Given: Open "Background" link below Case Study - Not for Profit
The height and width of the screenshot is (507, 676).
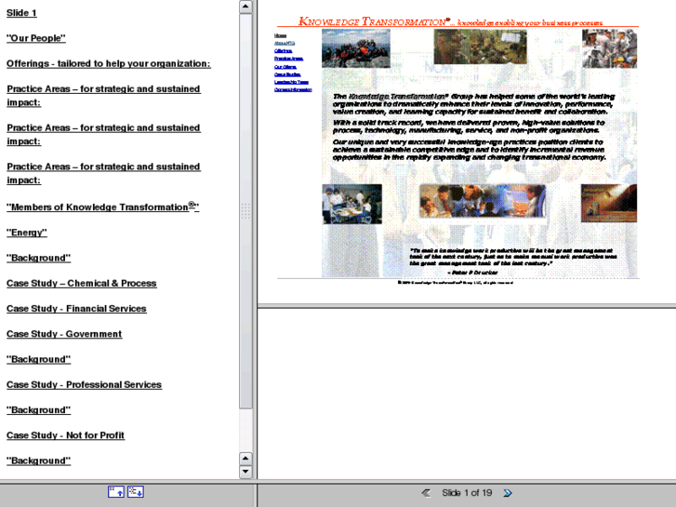Looking at the screenshot, I should 38,460.
